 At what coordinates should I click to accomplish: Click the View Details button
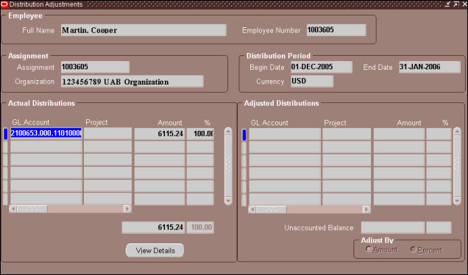click(x=155, y=251)
